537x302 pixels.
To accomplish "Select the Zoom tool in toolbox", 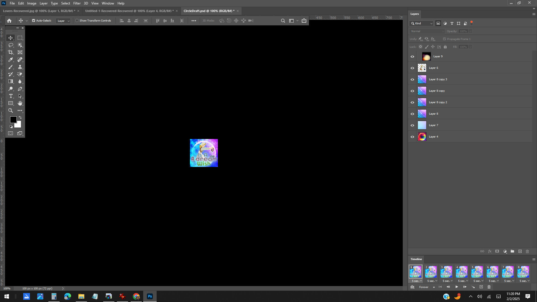I will click(x=11, y=110).
